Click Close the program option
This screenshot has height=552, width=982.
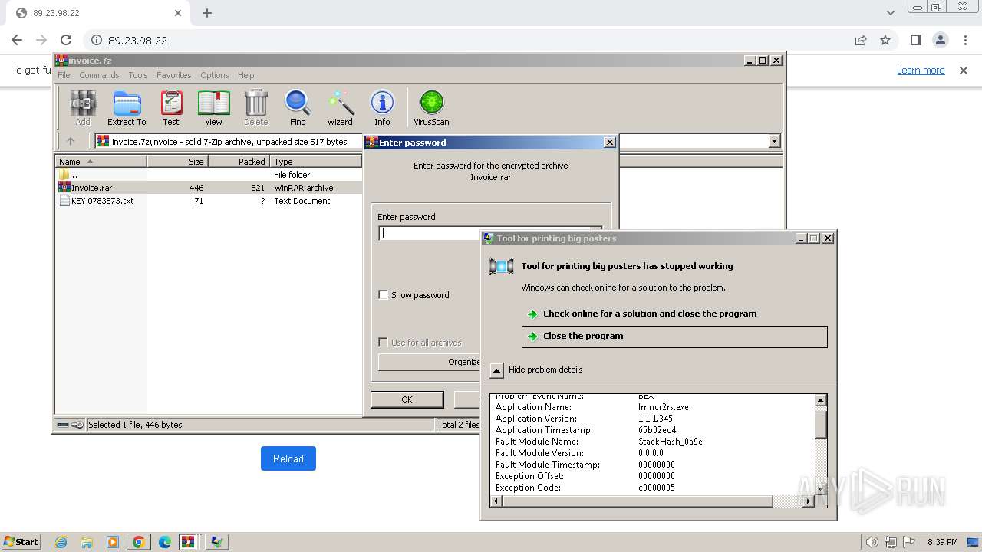(674, 337)
